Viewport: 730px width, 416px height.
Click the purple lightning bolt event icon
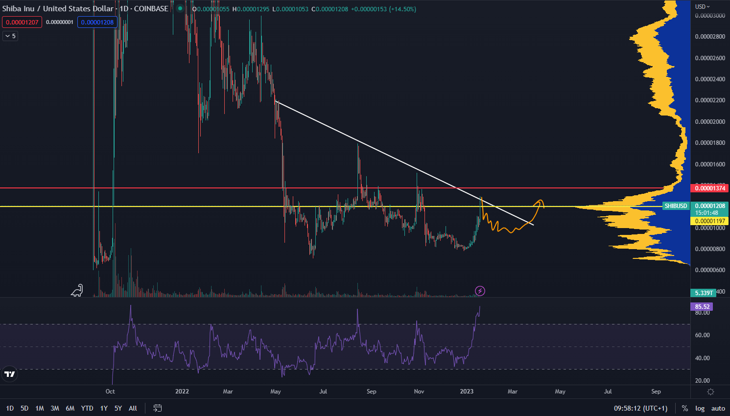(480, 291)
